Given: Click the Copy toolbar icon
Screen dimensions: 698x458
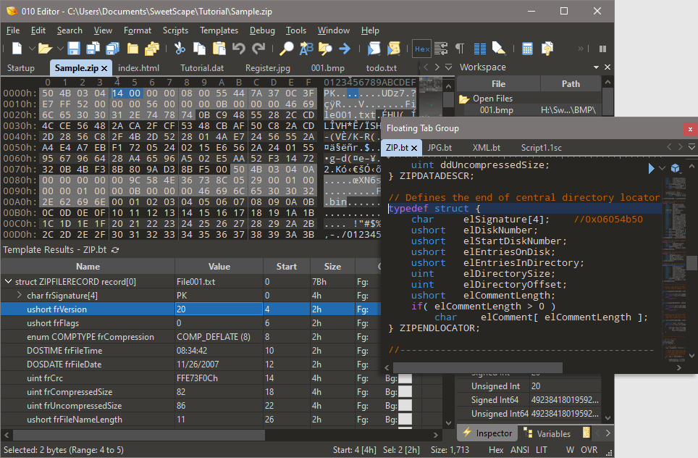Looking at the screenshot, I should tap(199, 48).
